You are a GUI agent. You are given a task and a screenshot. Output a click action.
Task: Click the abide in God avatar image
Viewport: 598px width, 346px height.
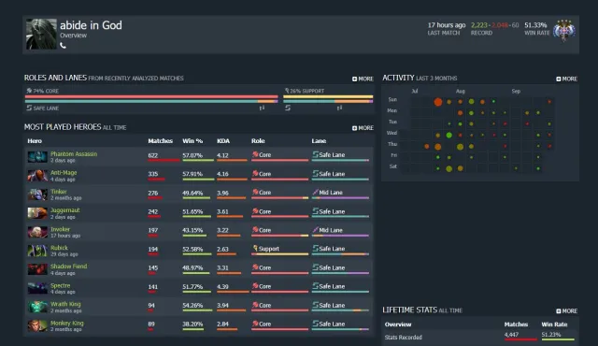[41, 34]
